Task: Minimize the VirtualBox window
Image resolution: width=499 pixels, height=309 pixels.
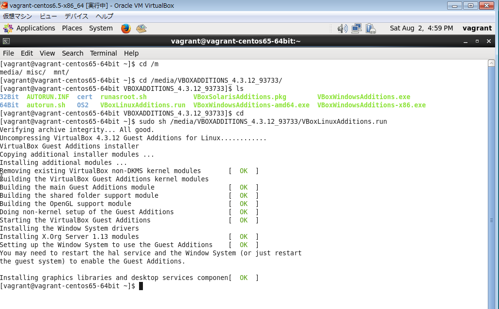Action: tap(454, 5)
